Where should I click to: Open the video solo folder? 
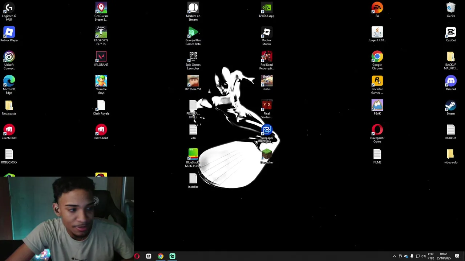[451, 156]
